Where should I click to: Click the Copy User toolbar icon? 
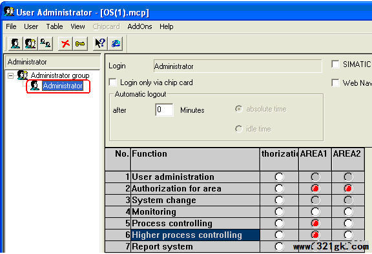pos(45,43)
